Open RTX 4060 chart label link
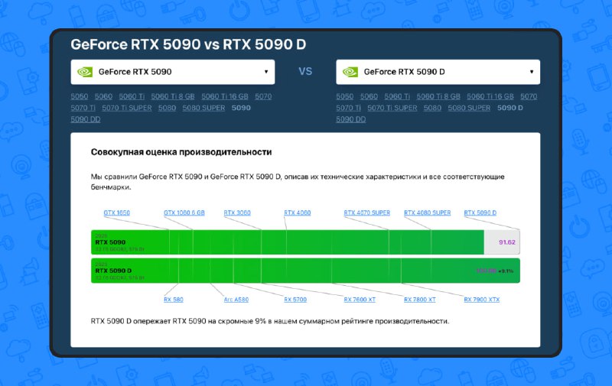The height and width of the screenshot is (386, 612). (298, 213)
